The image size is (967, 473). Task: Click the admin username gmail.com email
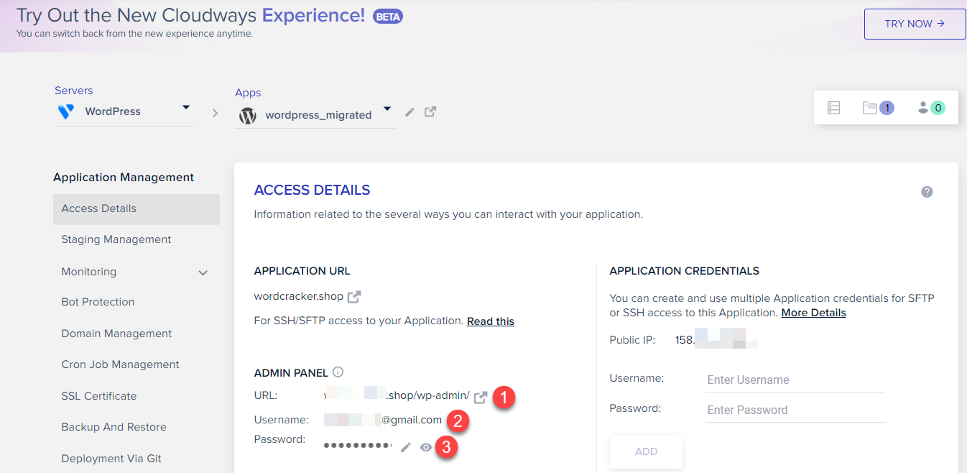point(383,420)
